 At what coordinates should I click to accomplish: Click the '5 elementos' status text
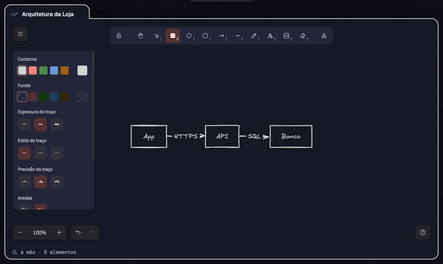[x=60, y=252]
